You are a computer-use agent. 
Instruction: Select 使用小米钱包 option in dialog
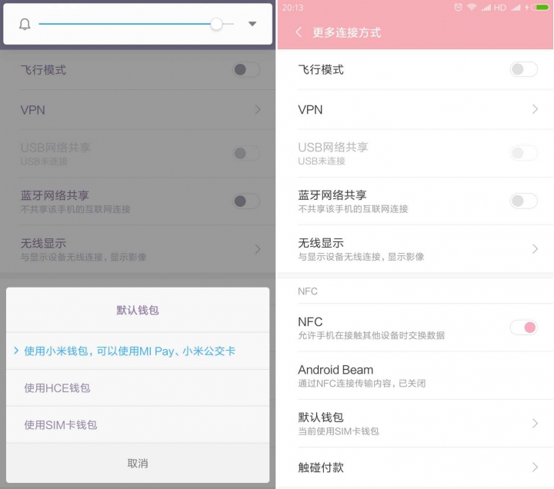pyautogui.click(x=138, y=351)
